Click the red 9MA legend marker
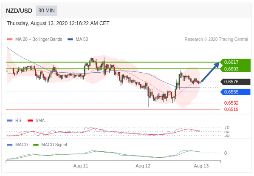 (x=31, y=121)
